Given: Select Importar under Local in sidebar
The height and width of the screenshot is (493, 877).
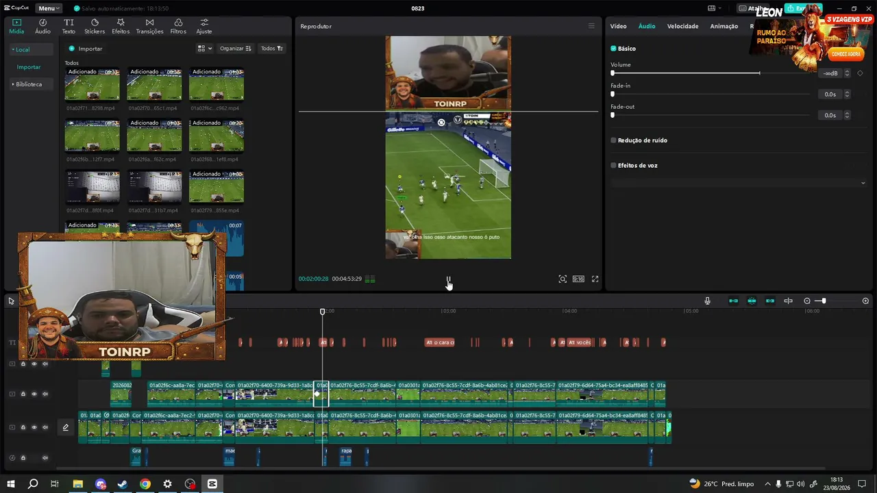Looking at the screenshot, I should point(29,67).
